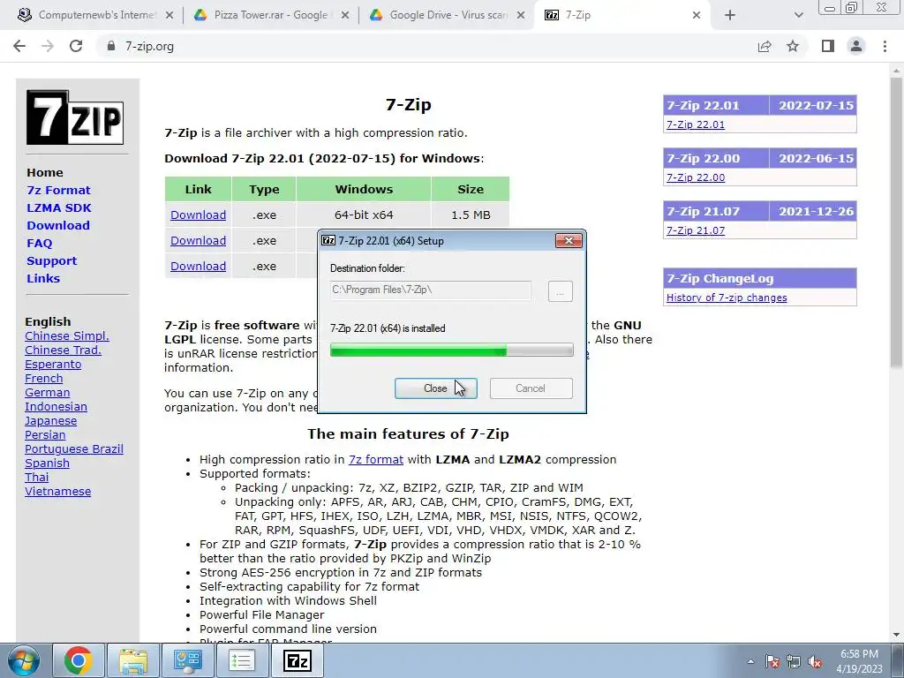Screen dimensions: 904x678
Task: Switch language to German
Action: [48, 393]
